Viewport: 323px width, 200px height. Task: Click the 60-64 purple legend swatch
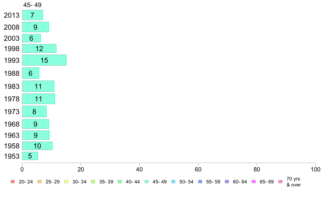coord(227,182)
